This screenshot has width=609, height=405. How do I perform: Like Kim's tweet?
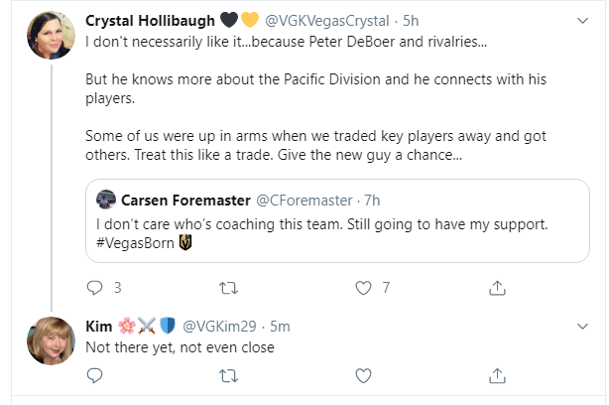coord(363,375)
